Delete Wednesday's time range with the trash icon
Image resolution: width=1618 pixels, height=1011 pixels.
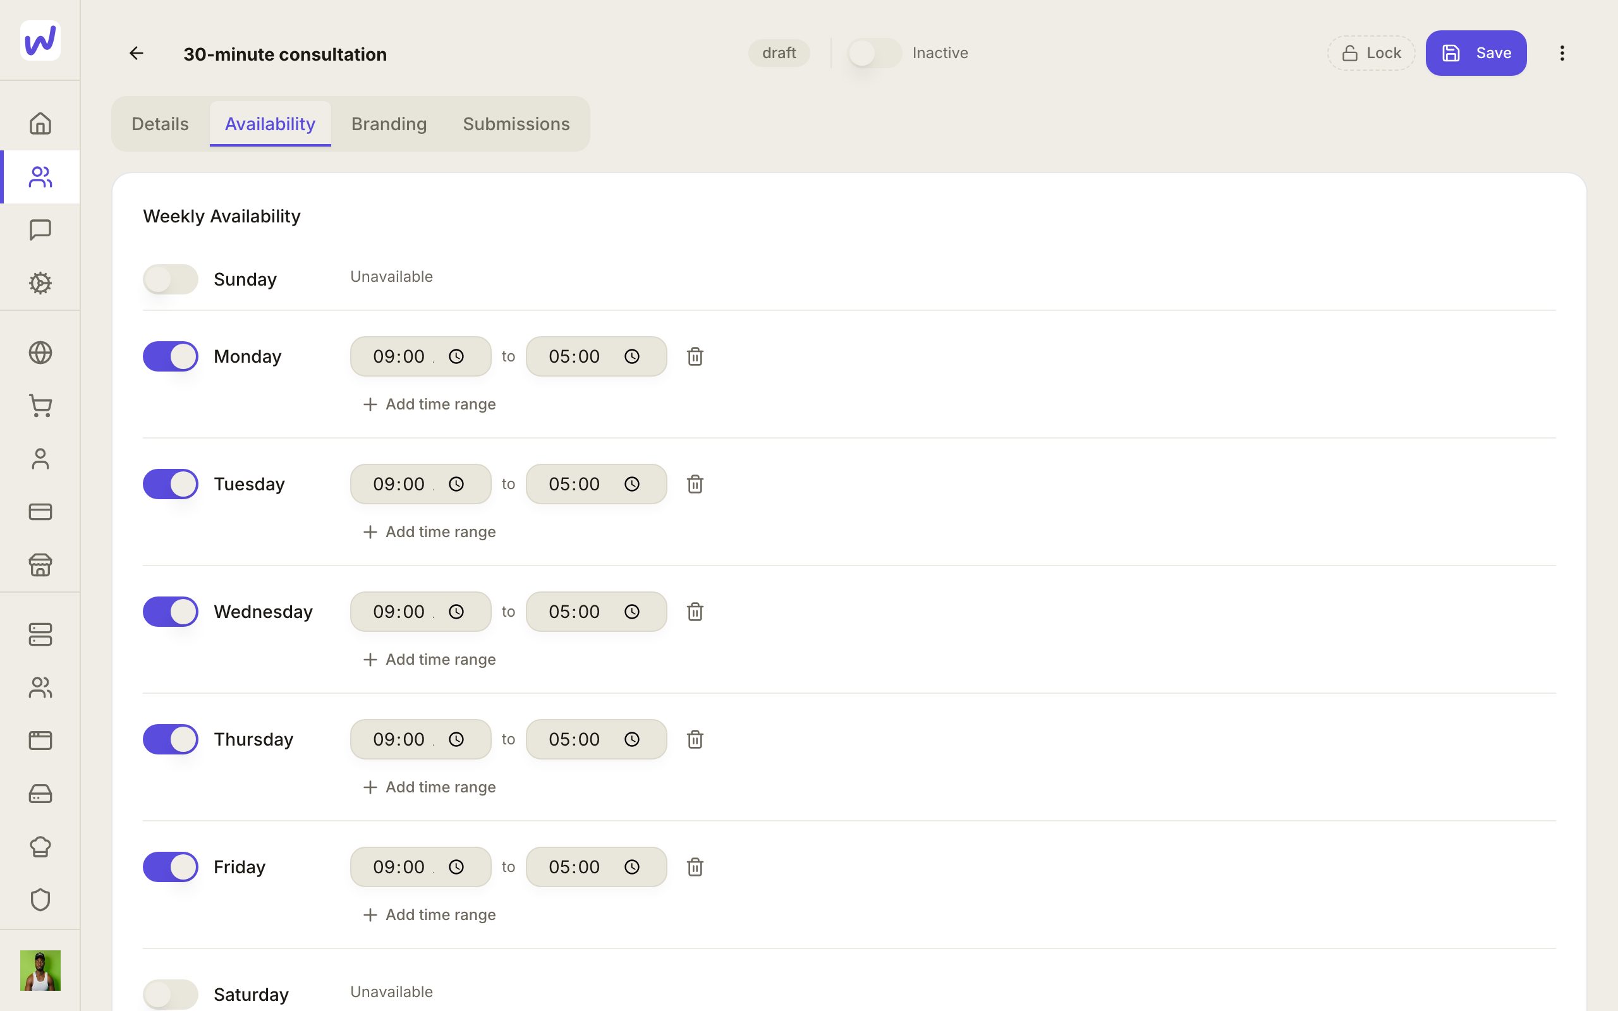coord(695,612)
